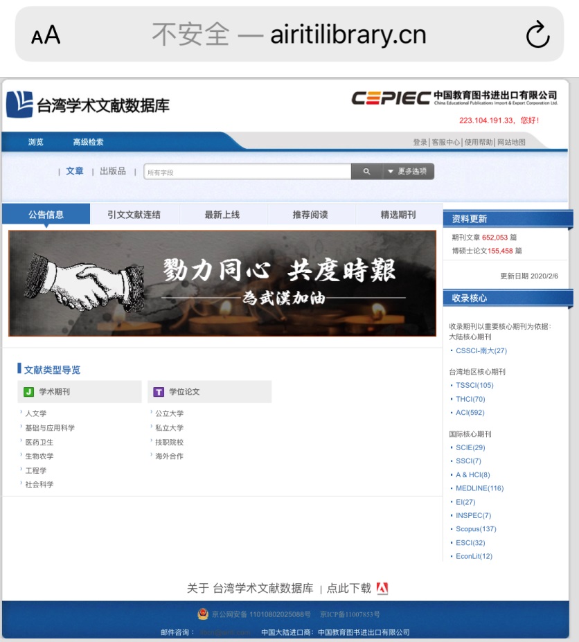This screenshot has height=642, width=579.
Task: Click the 中国大陆进口商 footer text
Action: pyautogui.click(x=335, y=632)
